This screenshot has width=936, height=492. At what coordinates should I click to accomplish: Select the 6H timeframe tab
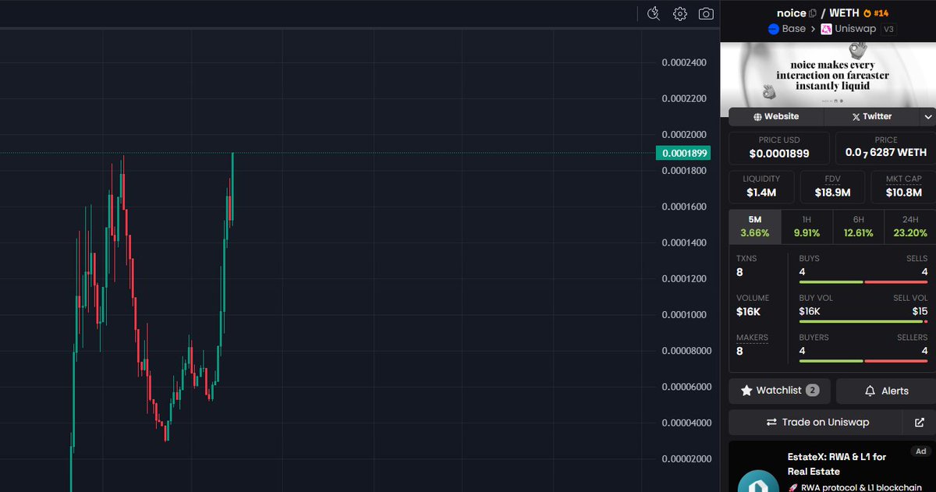(x=858, y=226)
